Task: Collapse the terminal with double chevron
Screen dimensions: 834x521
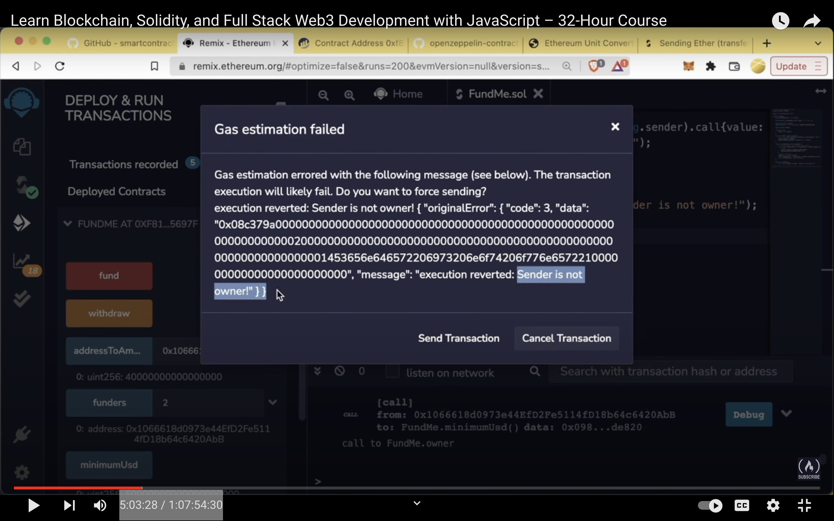Action: (317, 371)
